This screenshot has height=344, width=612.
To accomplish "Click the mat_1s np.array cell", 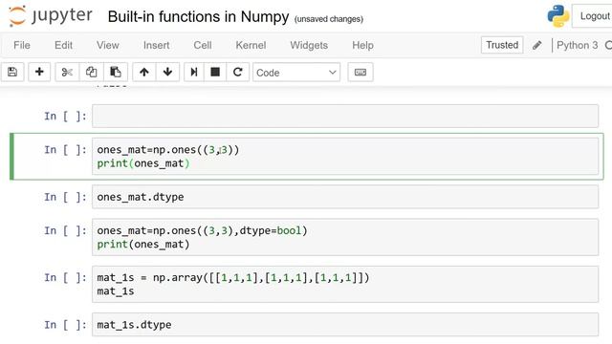I will pyautogui.click(x=345, y=285).
